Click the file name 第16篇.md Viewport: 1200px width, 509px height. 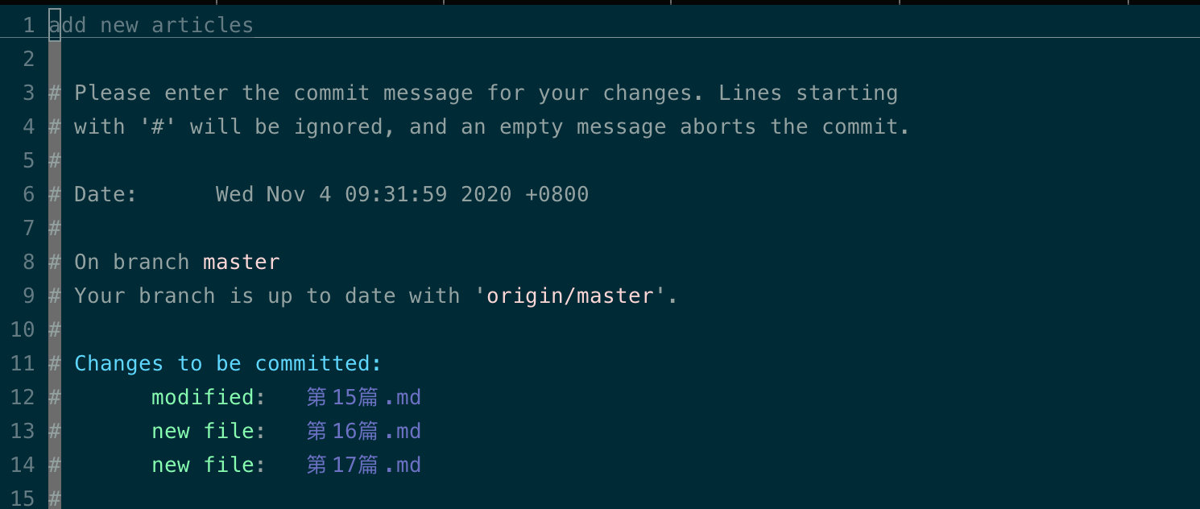[364, 431]
